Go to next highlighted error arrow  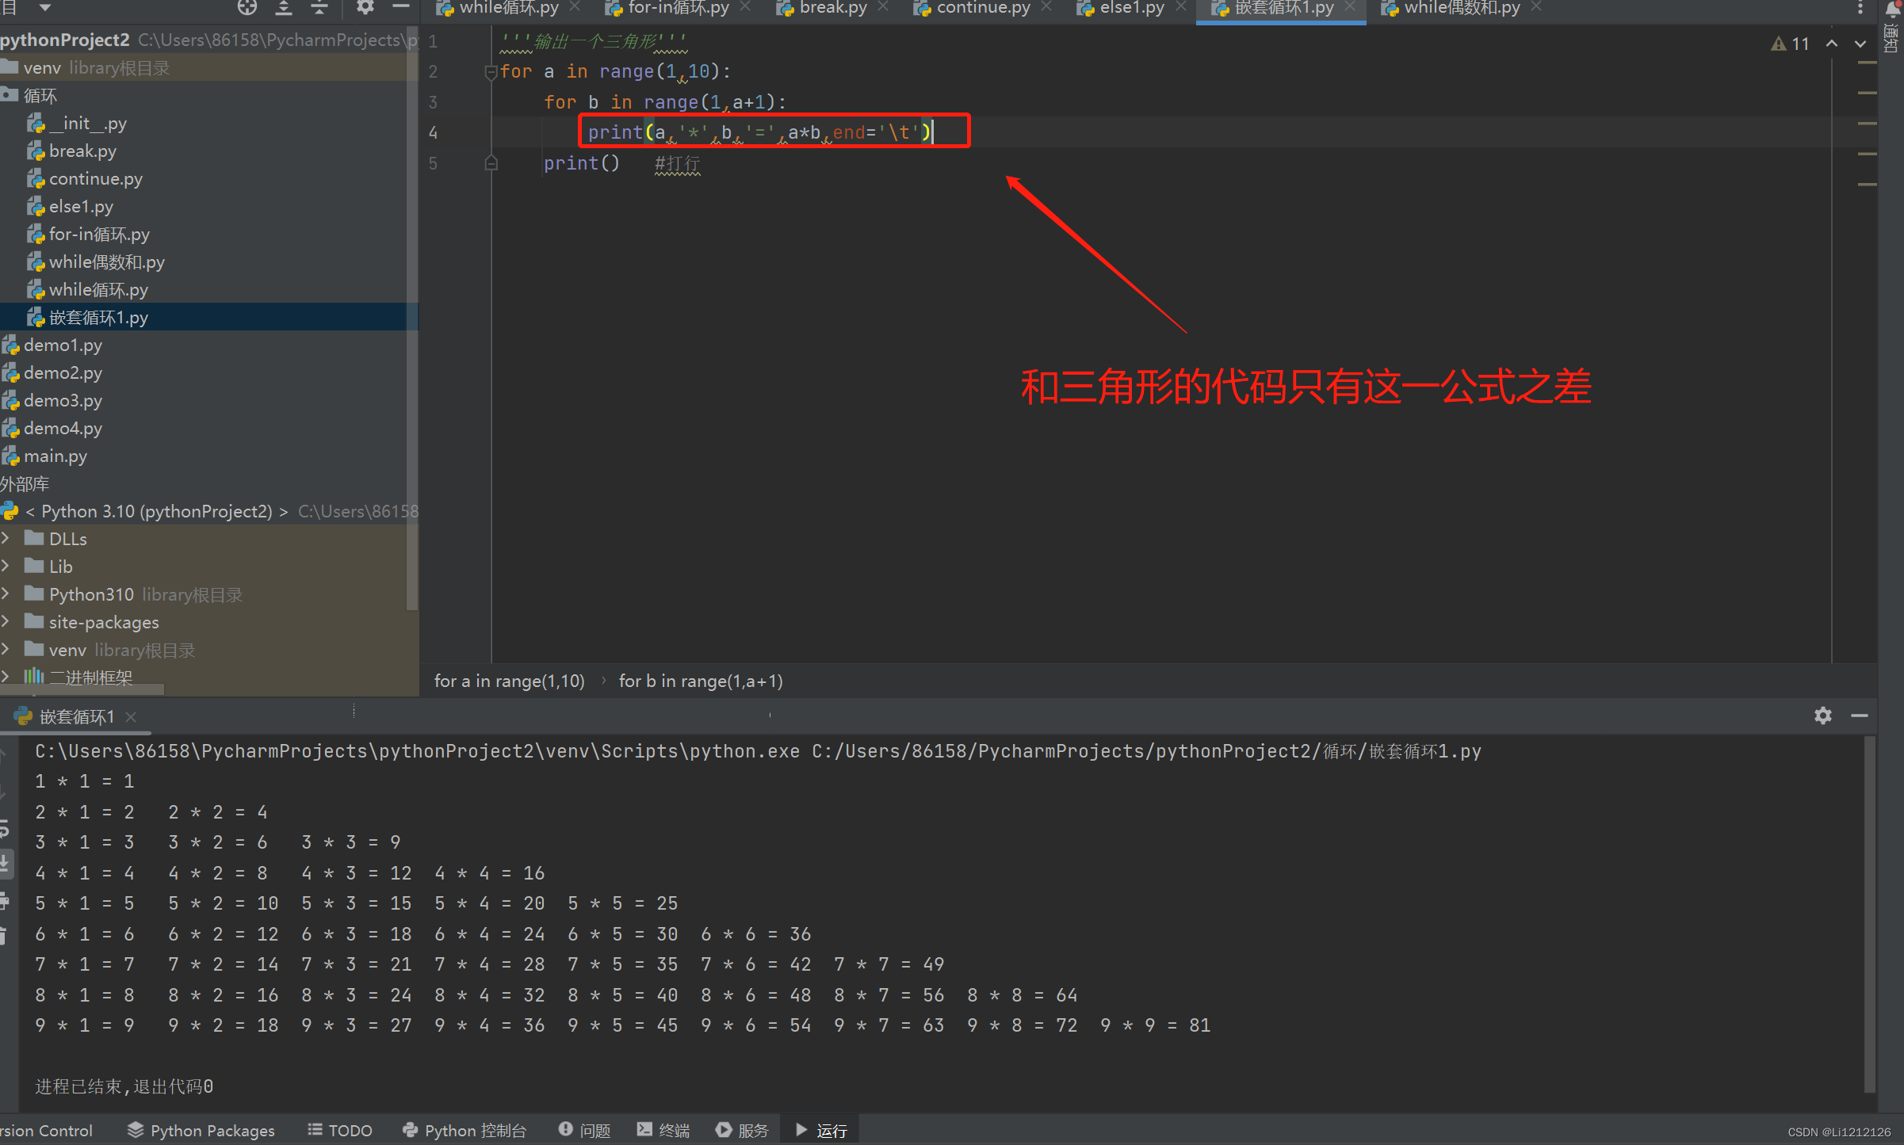(x=1860, y=44)
